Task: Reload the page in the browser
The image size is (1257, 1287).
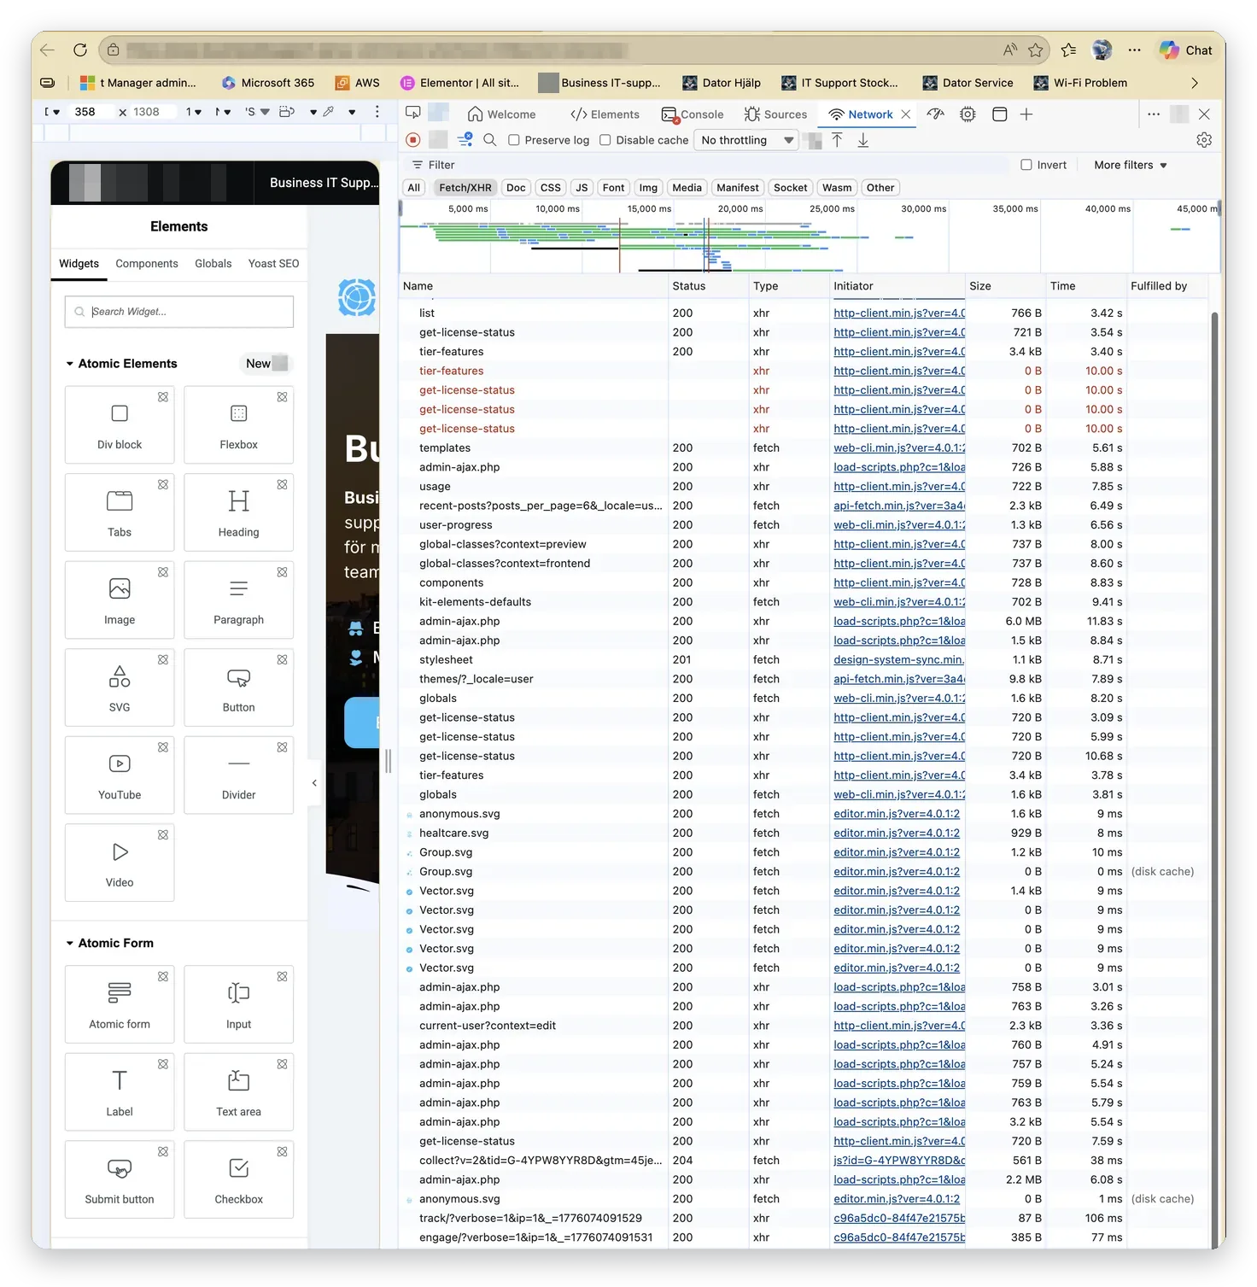Action: (x=80, y=50)
